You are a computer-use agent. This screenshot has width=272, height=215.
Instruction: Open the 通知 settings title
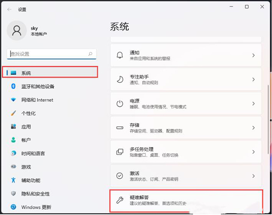point(135,53)
